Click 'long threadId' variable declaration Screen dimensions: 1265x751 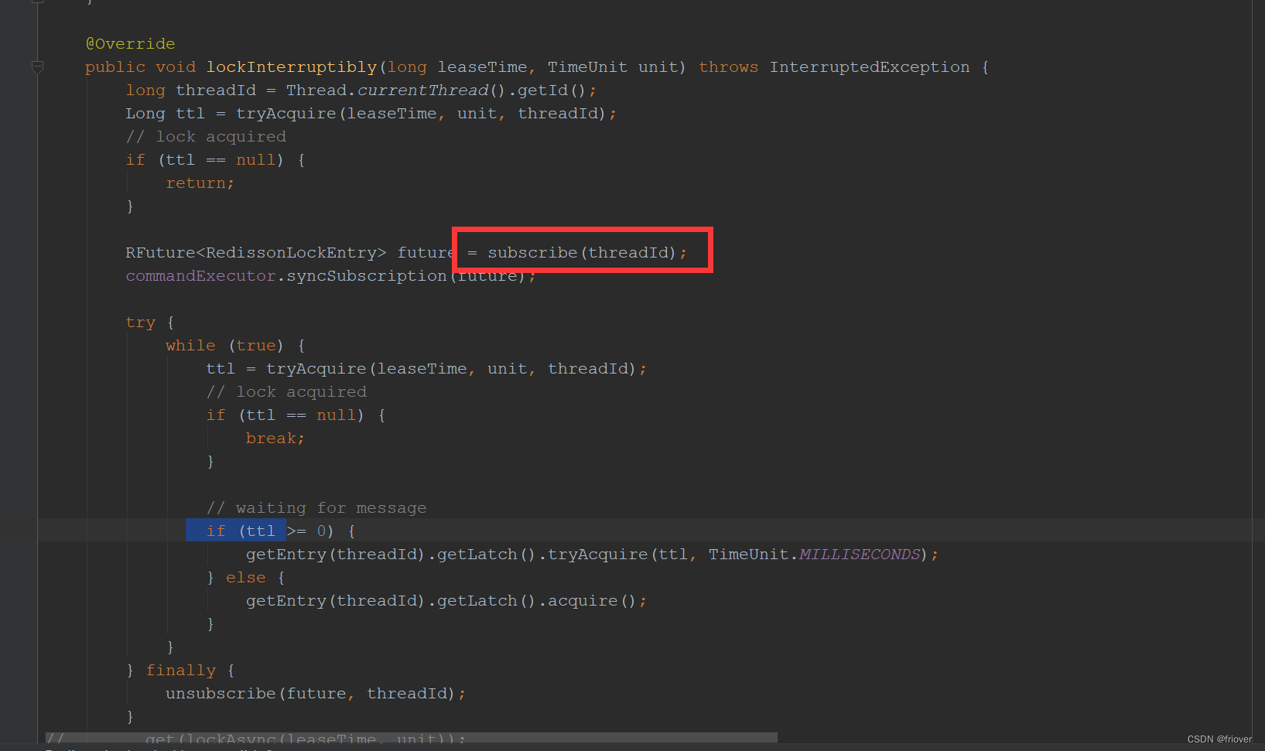pyautogui.click(x=191, y=90)
